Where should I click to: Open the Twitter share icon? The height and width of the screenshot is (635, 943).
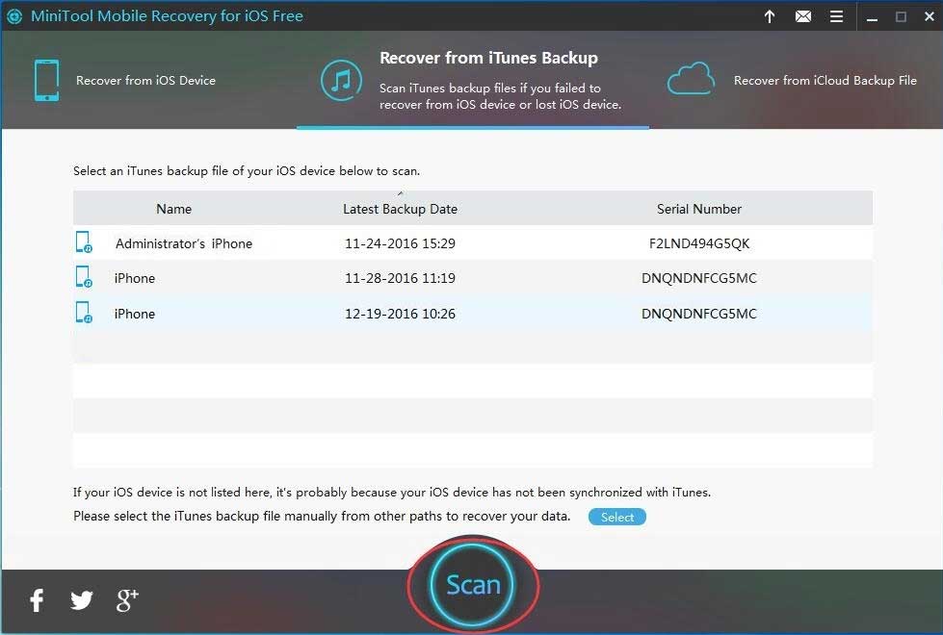[x=81, y=600]
